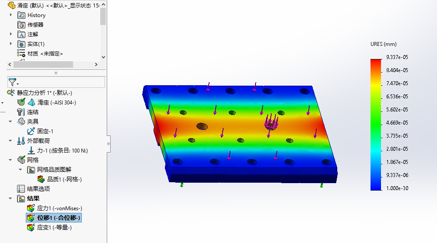Click the horizontal scrollbar thumb

click(43, 64)
